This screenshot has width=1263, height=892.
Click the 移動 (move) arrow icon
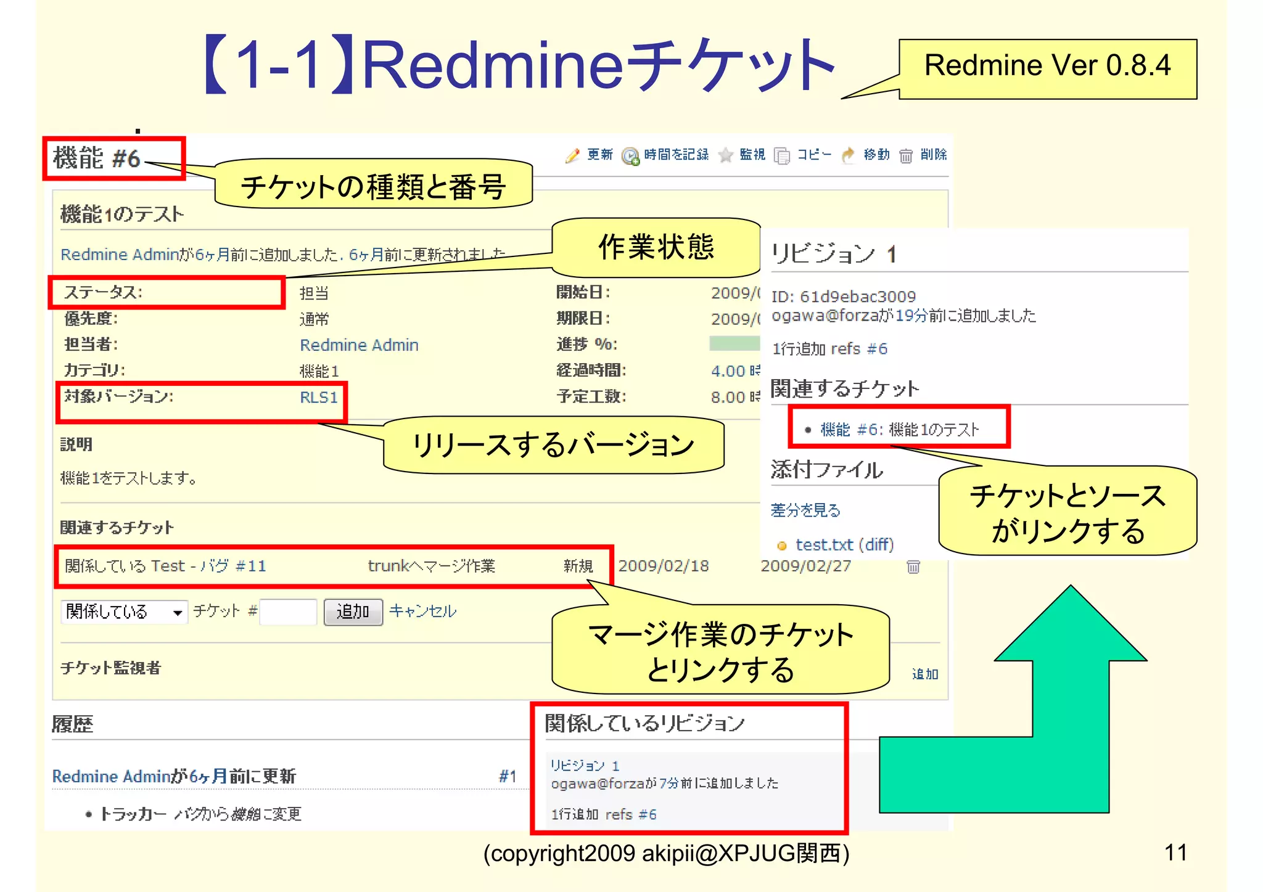click(849, 155)
